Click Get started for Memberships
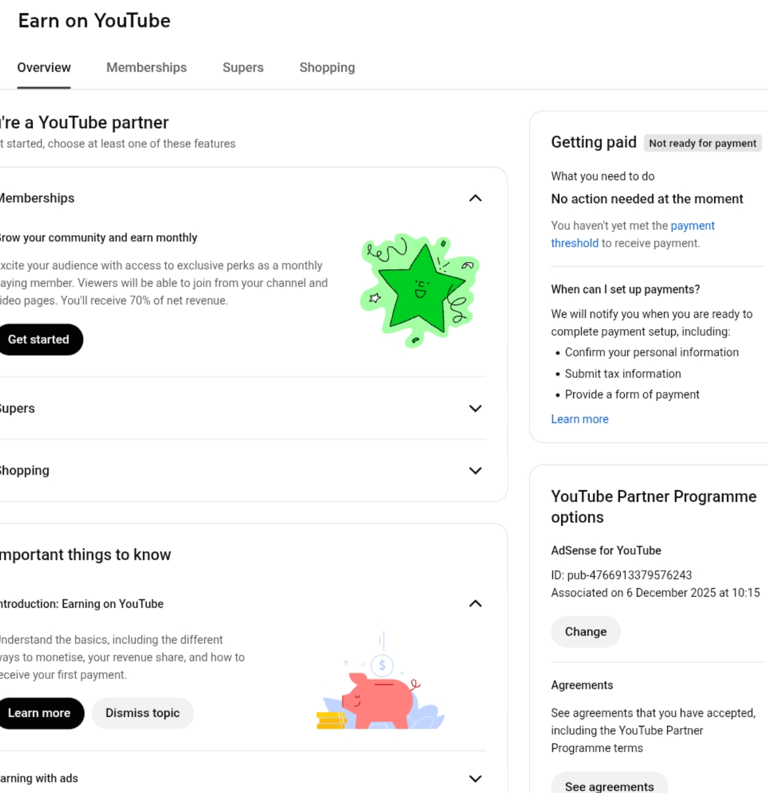The height and width of the screenshot is (793, 768). pos(38,340)
